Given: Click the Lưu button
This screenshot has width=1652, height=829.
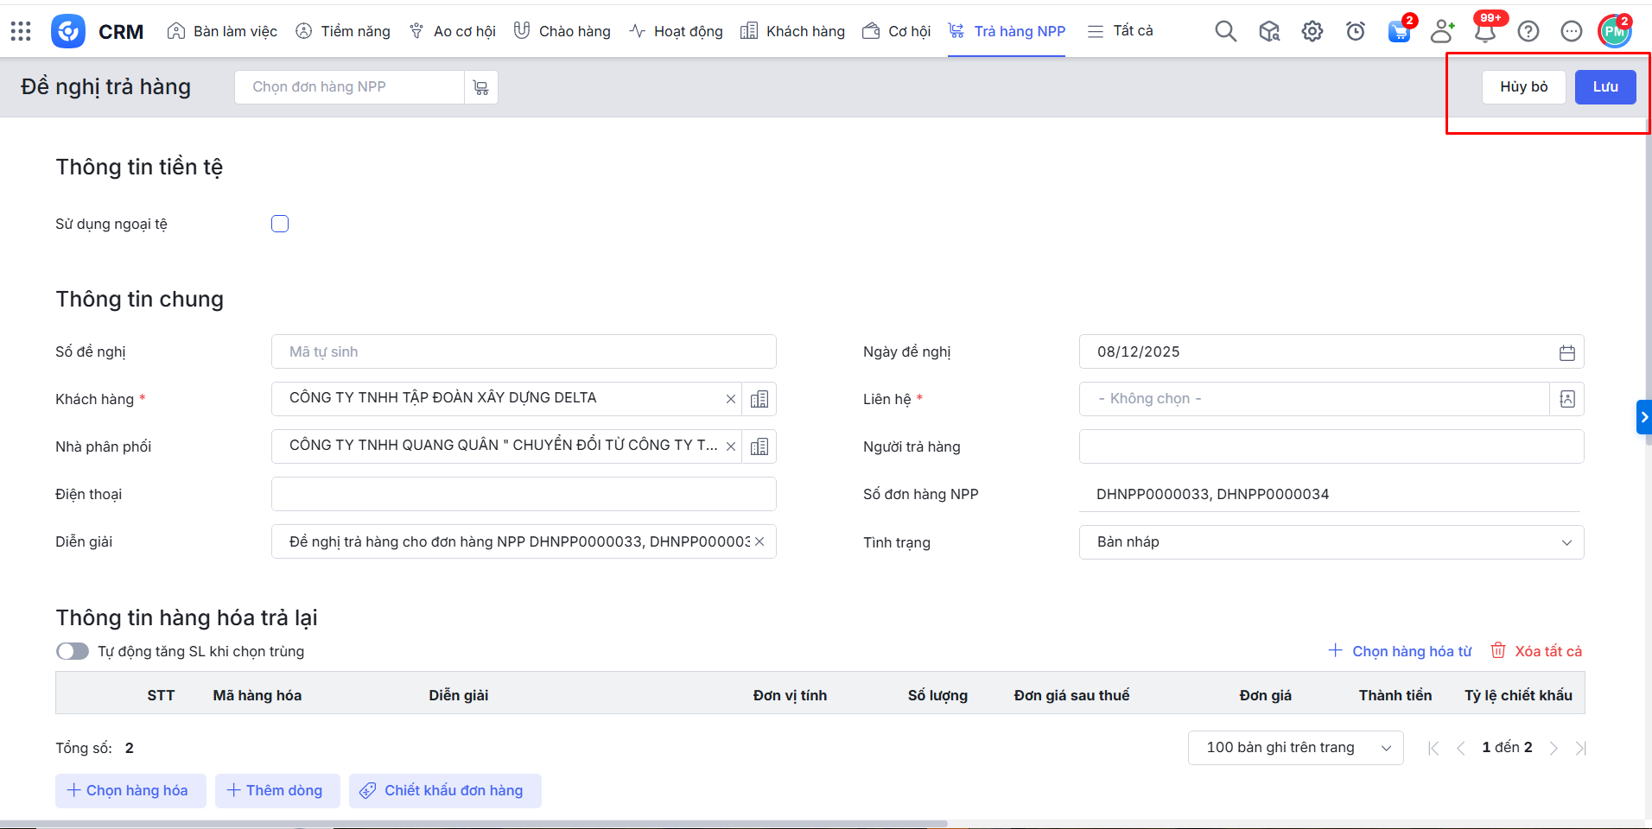Looking at the screenshot, I should pyautogui.click(x=1604, y=87).
